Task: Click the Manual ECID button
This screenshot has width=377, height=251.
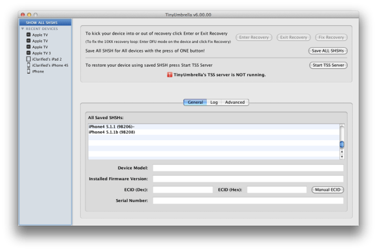Action: tap(327, 190)
